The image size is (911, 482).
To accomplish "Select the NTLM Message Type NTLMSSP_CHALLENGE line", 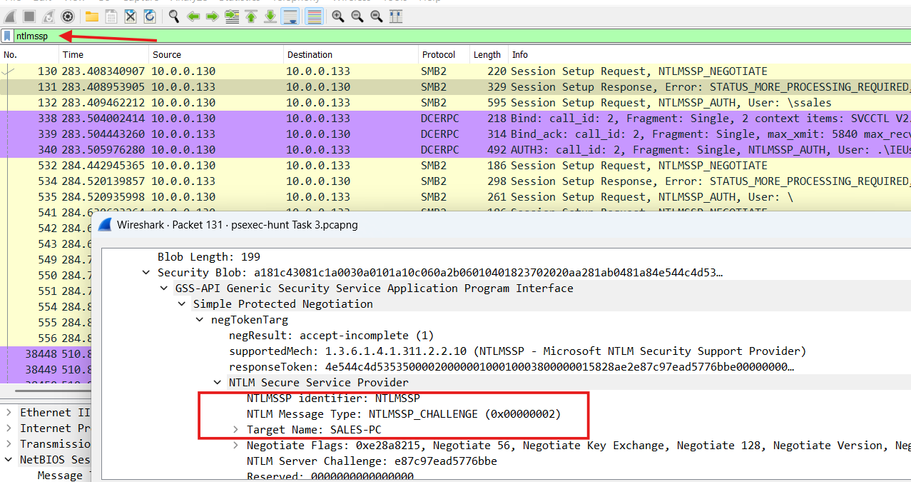I will 404,414.
